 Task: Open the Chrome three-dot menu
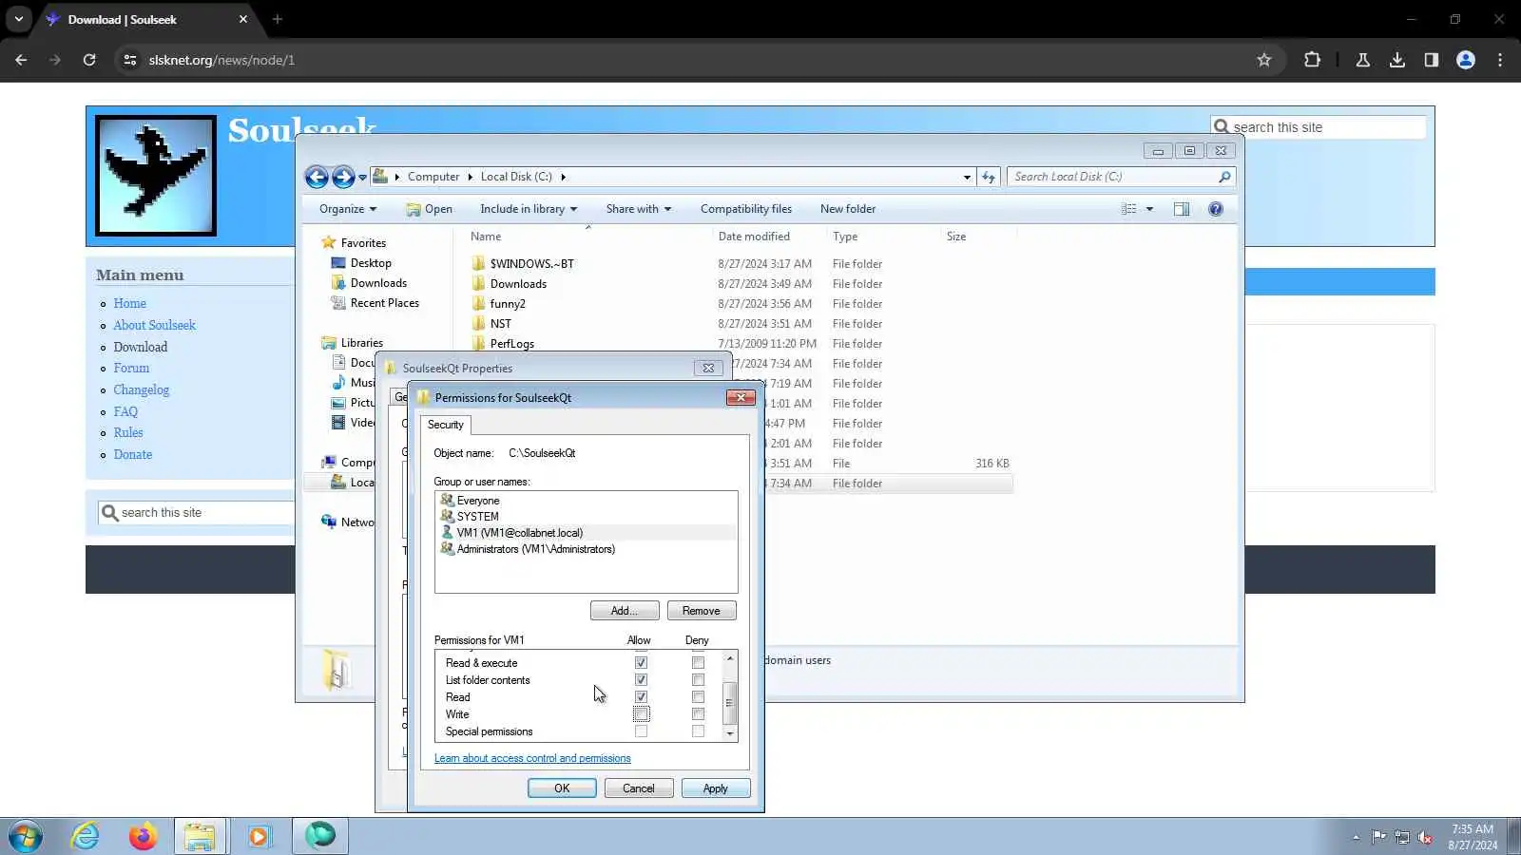click(1500, 60)
